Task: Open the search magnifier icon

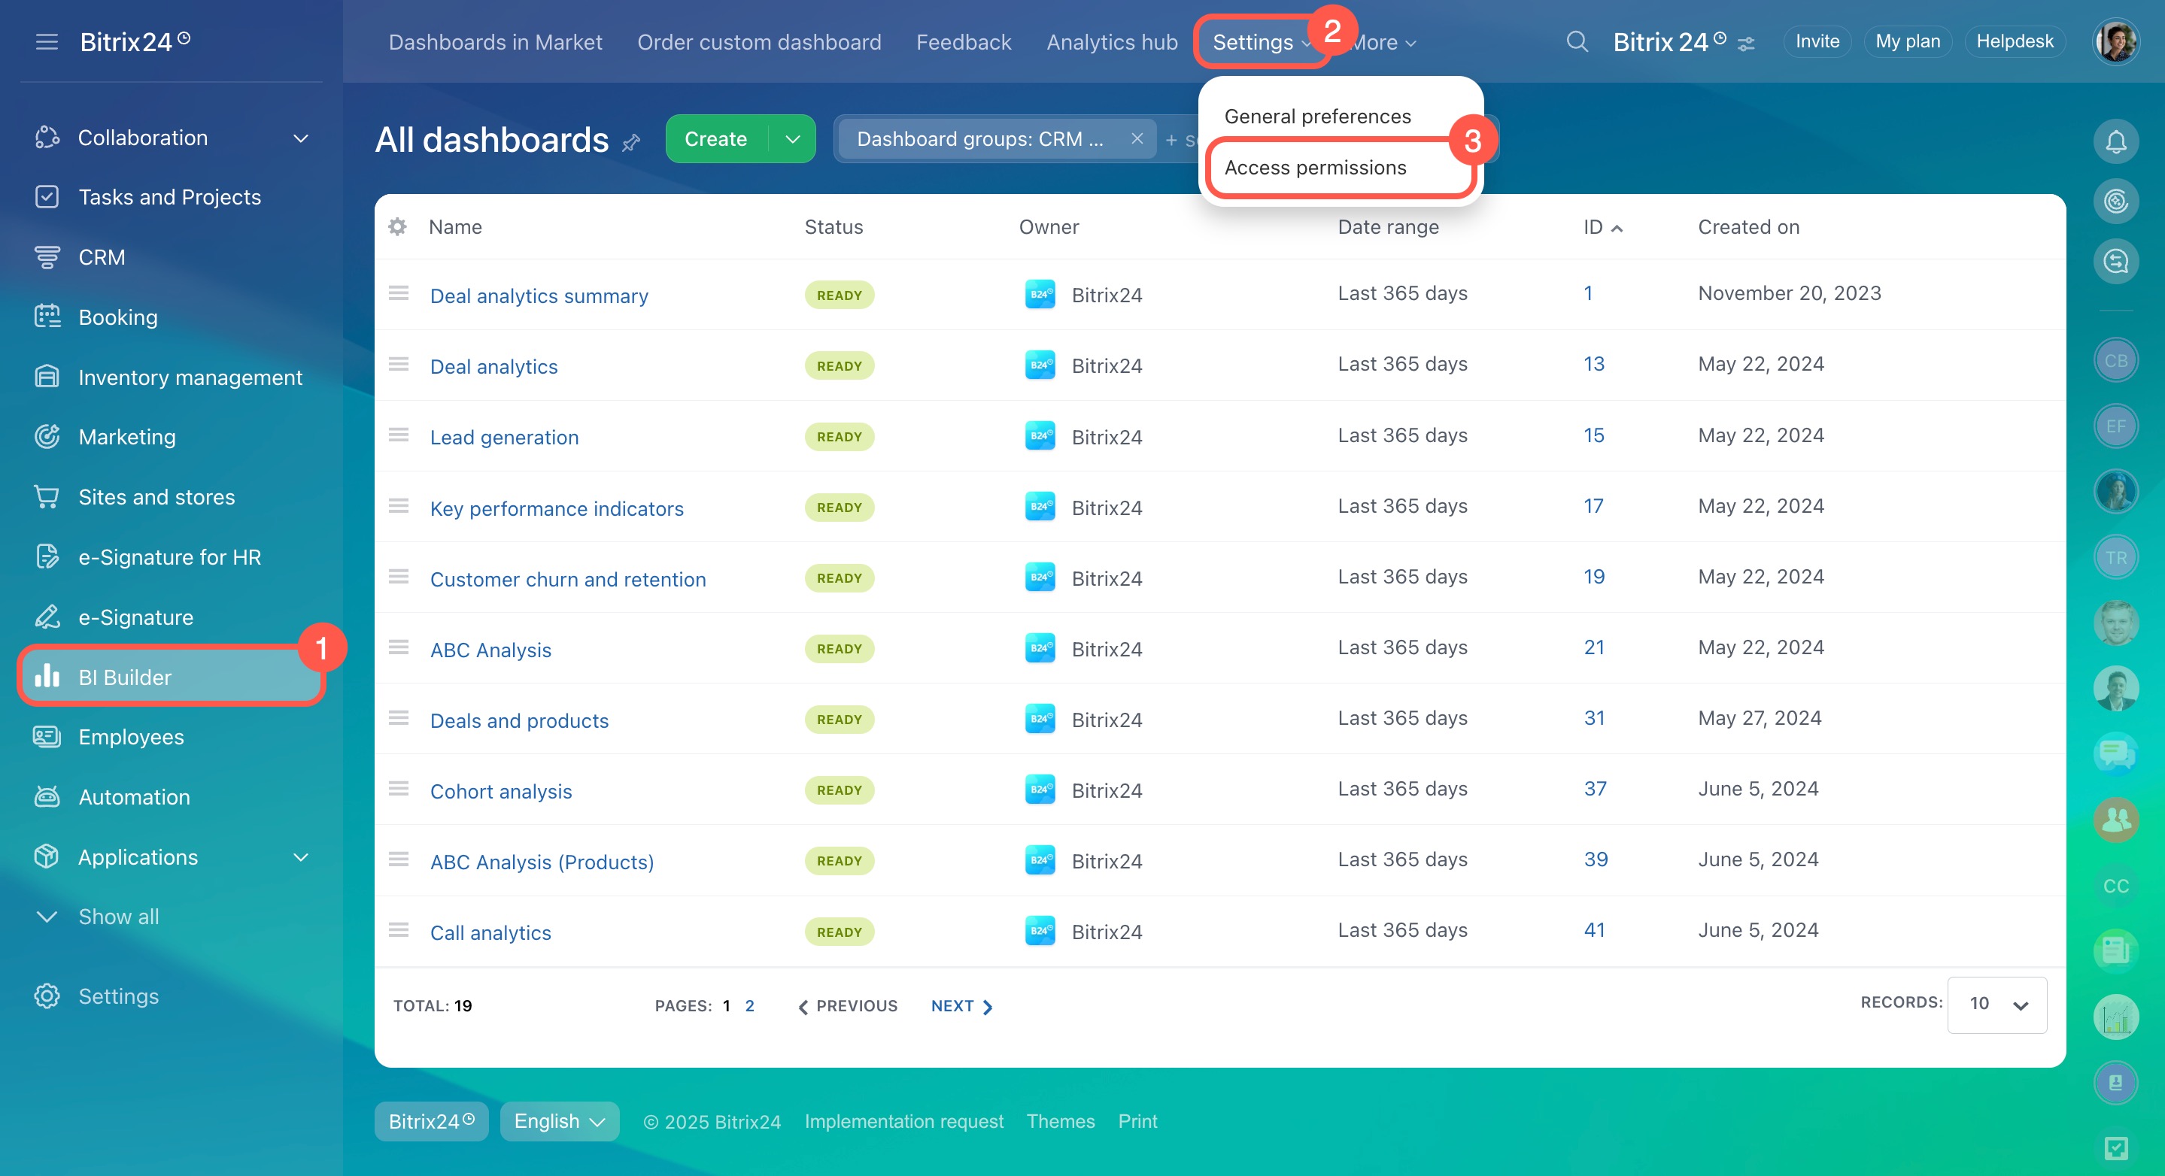Action: click(x=1577, y=41)
